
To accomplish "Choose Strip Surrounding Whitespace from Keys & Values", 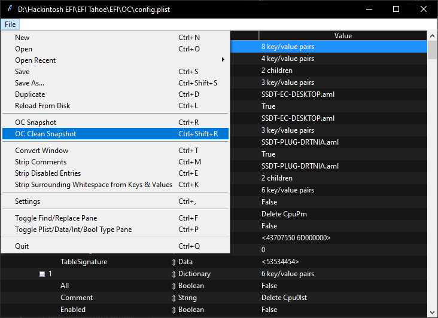I will (115, 185).
